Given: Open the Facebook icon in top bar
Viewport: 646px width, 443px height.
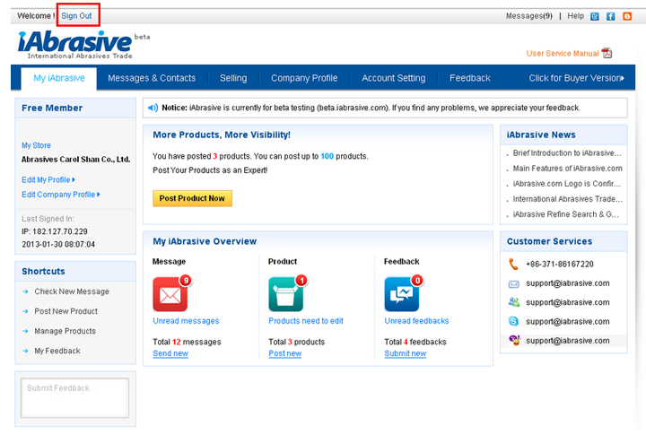Looking at the screenshot, I should click(611, 16).
